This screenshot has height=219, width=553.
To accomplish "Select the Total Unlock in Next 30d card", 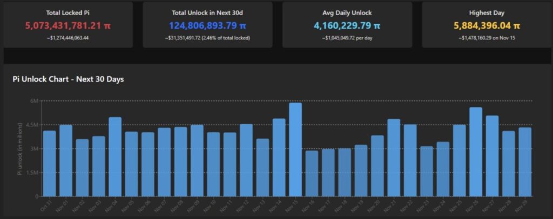I will (x=207, y=24).
